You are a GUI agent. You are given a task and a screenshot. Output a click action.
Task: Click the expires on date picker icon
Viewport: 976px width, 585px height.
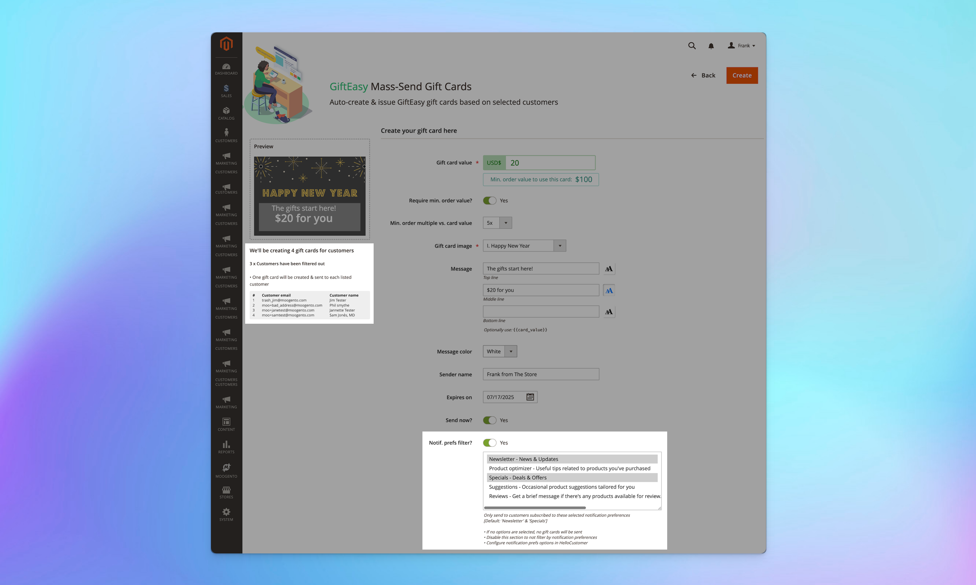click(x=530, y=397)
